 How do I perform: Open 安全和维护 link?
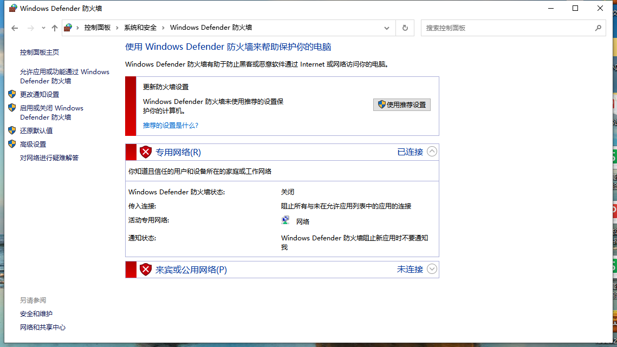(x=36, y=314)
